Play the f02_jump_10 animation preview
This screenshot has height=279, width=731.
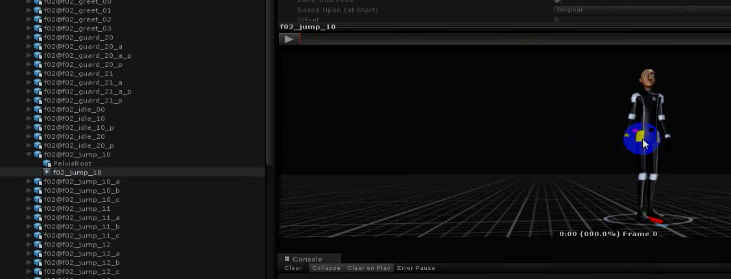(289, 39)
